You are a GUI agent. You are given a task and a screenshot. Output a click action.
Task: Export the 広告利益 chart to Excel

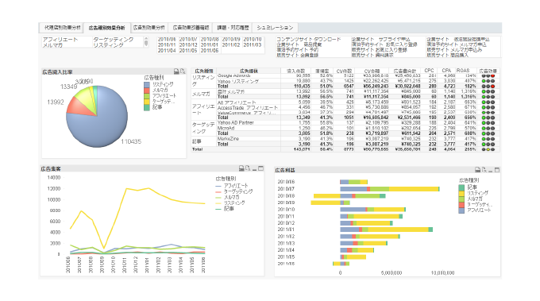(x=484, y=170)
